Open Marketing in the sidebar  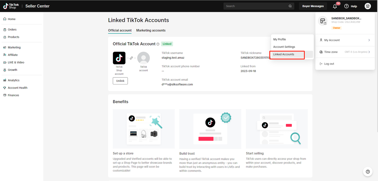pos(14,48)
